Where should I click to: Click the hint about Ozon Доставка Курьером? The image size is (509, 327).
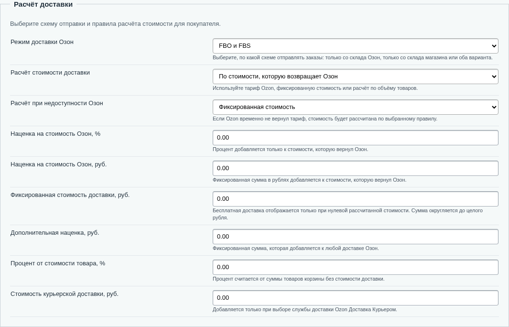[x=305, y=309]
